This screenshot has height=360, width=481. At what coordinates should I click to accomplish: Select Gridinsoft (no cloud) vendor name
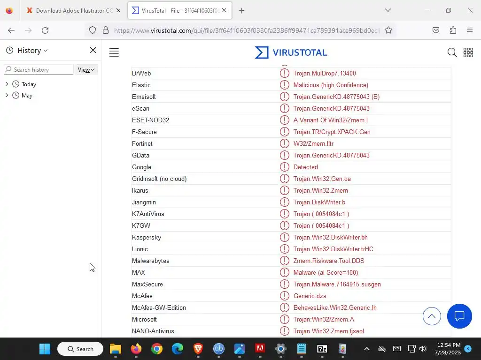159,179
